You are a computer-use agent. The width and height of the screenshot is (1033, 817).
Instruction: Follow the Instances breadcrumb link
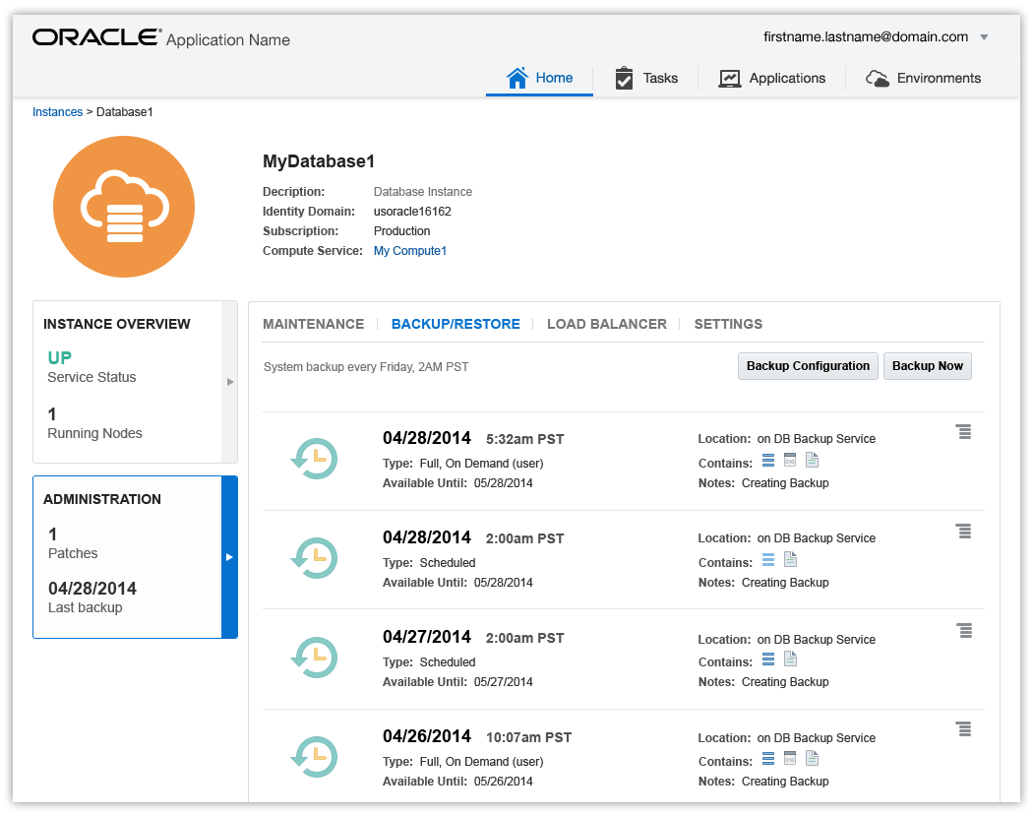57,112
